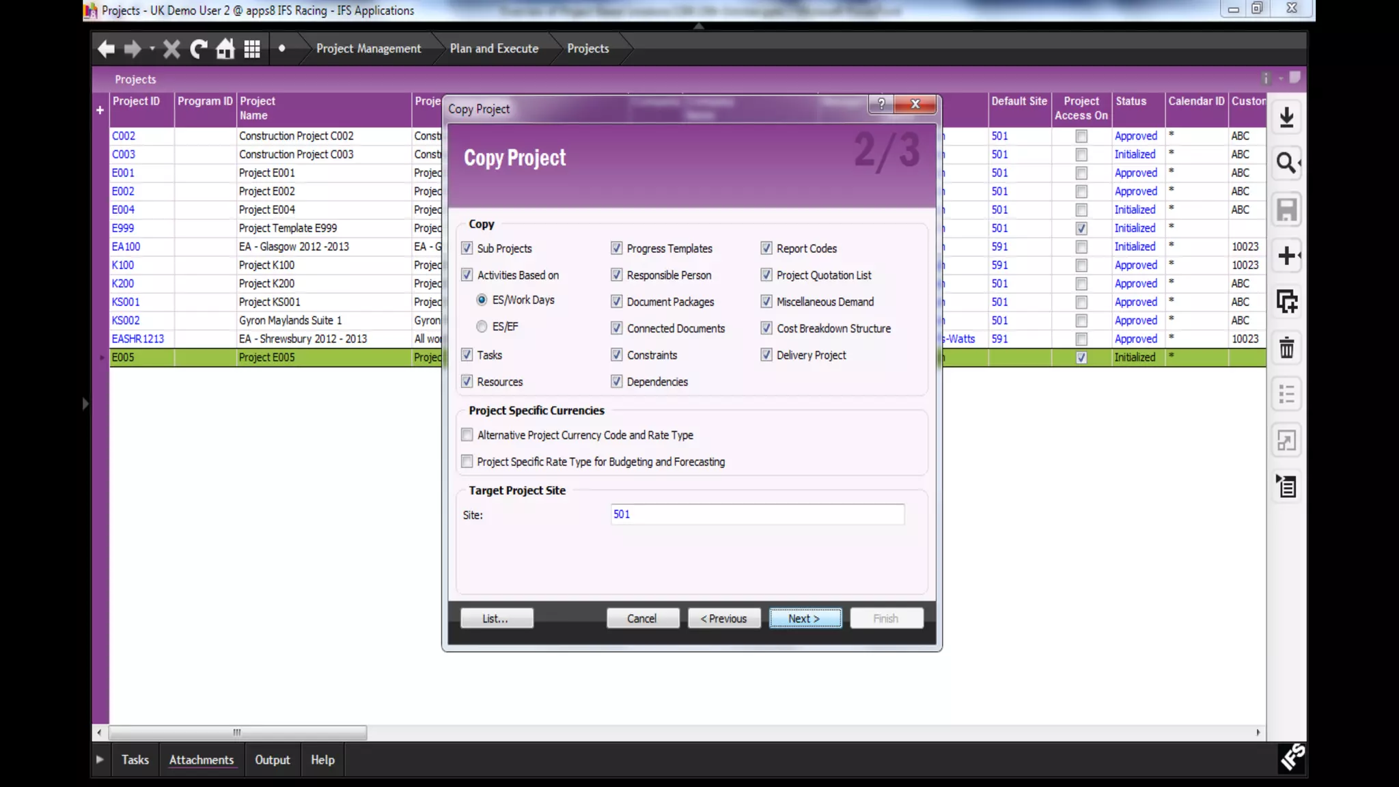
Task: Expand the left navigator panel arrow
Action: click(x=85, y=404)
